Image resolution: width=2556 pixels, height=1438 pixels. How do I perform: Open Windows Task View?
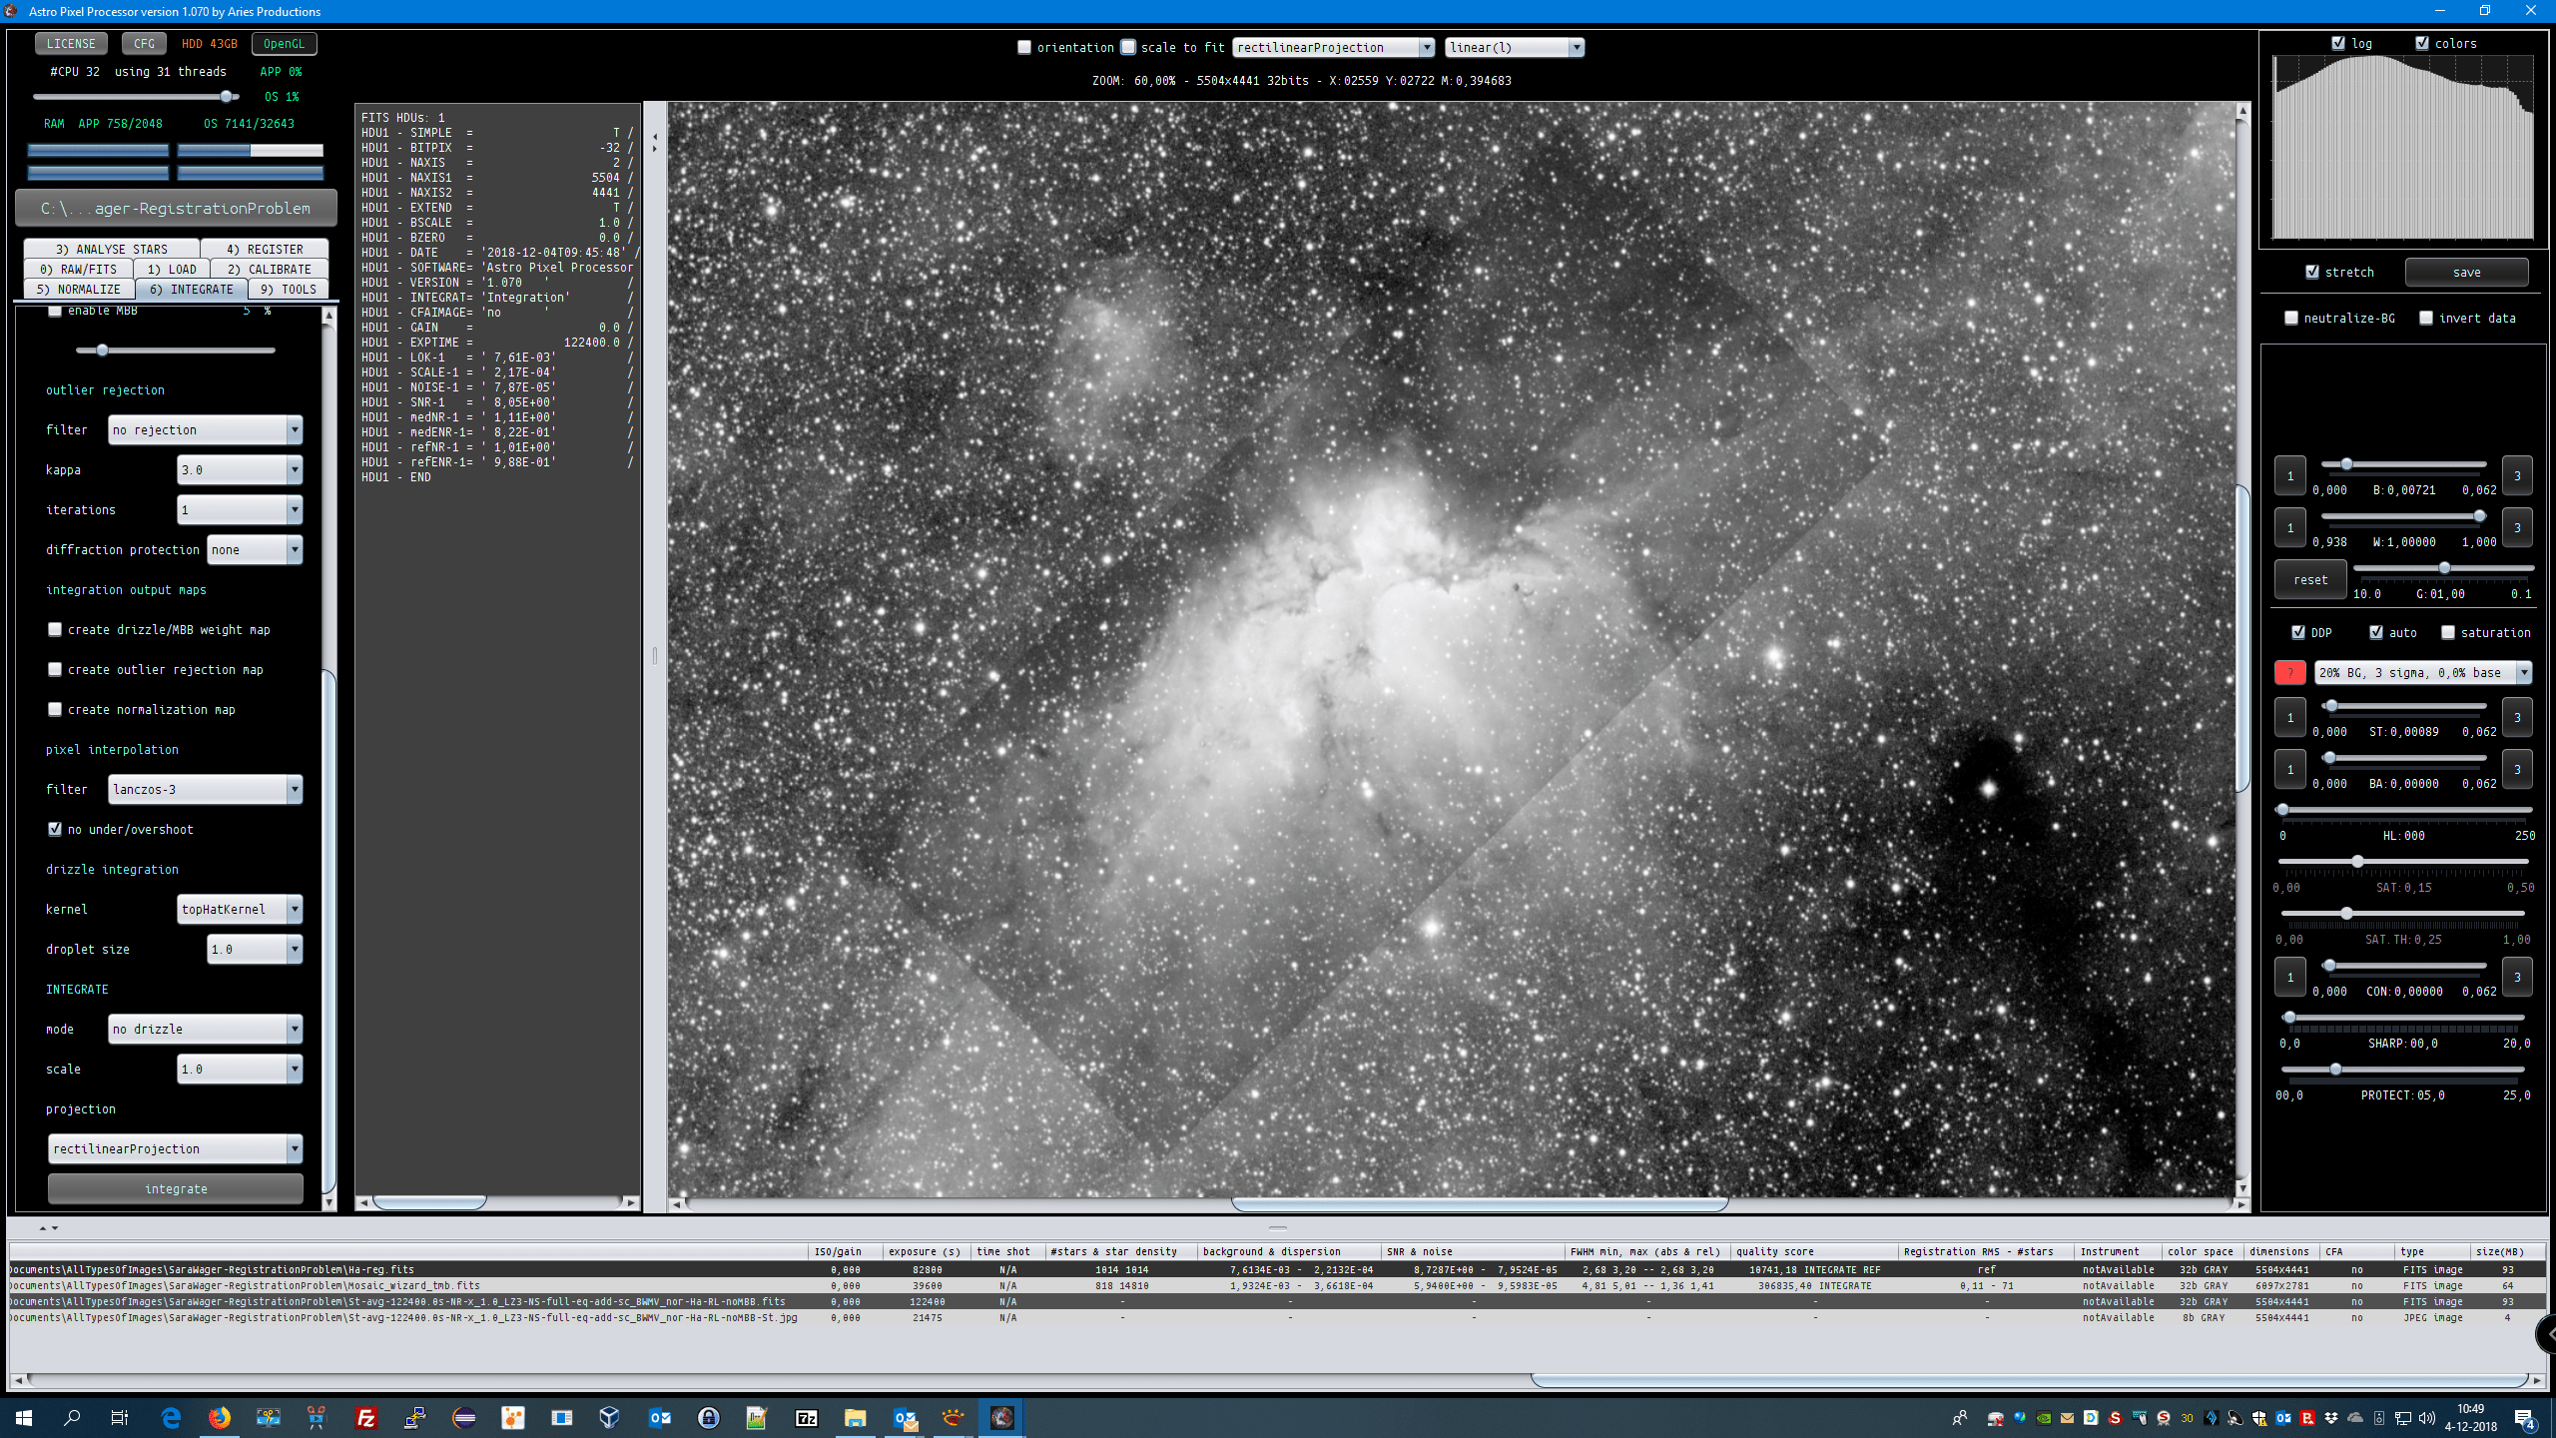tap(120, 1417)
